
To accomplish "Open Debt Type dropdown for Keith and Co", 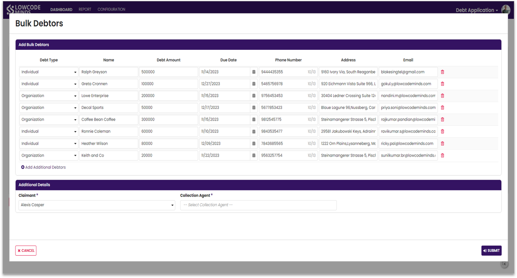I will click(48, 156).
